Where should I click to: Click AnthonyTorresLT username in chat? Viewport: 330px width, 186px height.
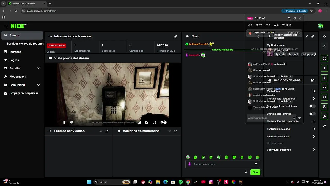[x=198, y=44]
